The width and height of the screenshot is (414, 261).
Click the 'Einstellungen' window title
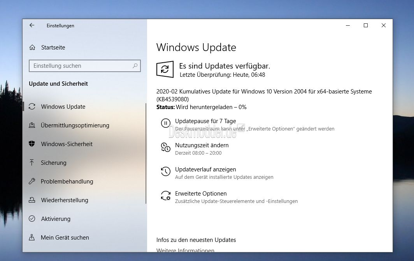[60, 26]
